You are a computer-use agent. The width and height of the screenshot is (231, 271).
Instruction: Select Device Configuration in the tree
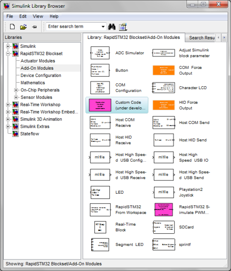pos(41,76)
